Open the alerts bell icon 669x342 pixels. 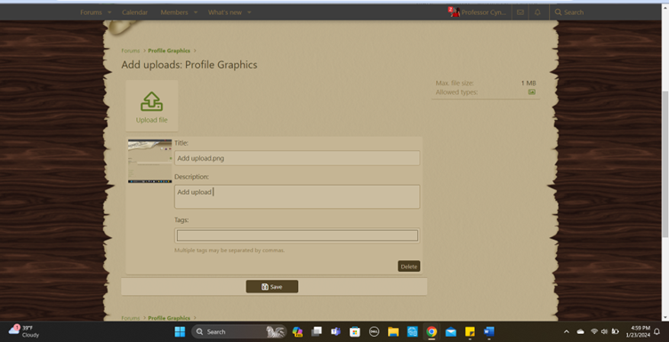pyautogui.click(x=537, y=12)
